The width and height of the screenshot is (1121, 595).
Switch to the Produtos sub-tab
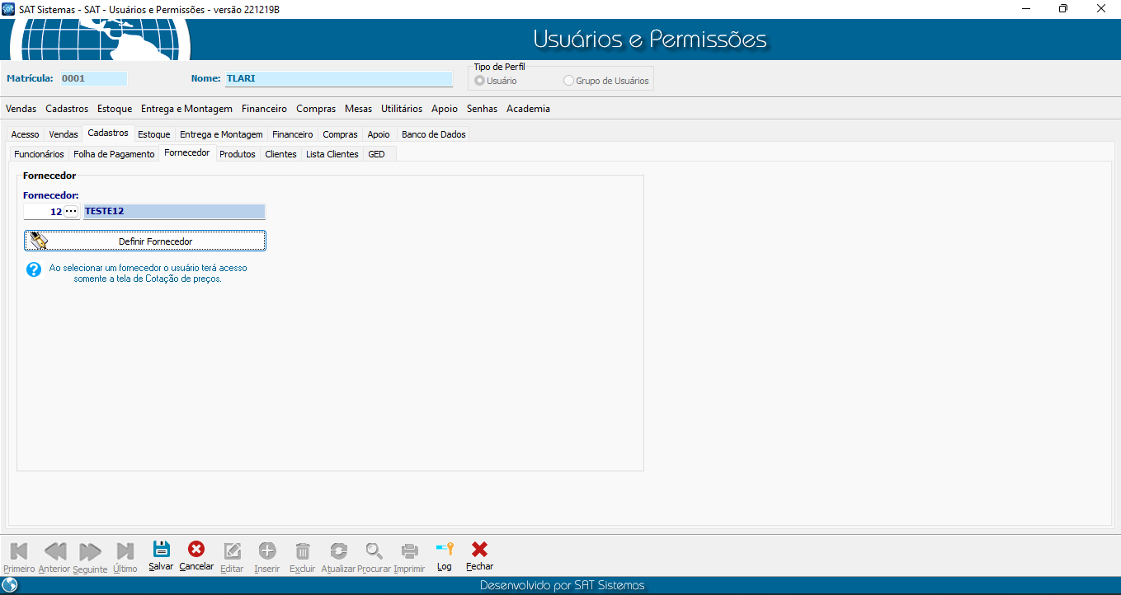click(x=238, y=154)
